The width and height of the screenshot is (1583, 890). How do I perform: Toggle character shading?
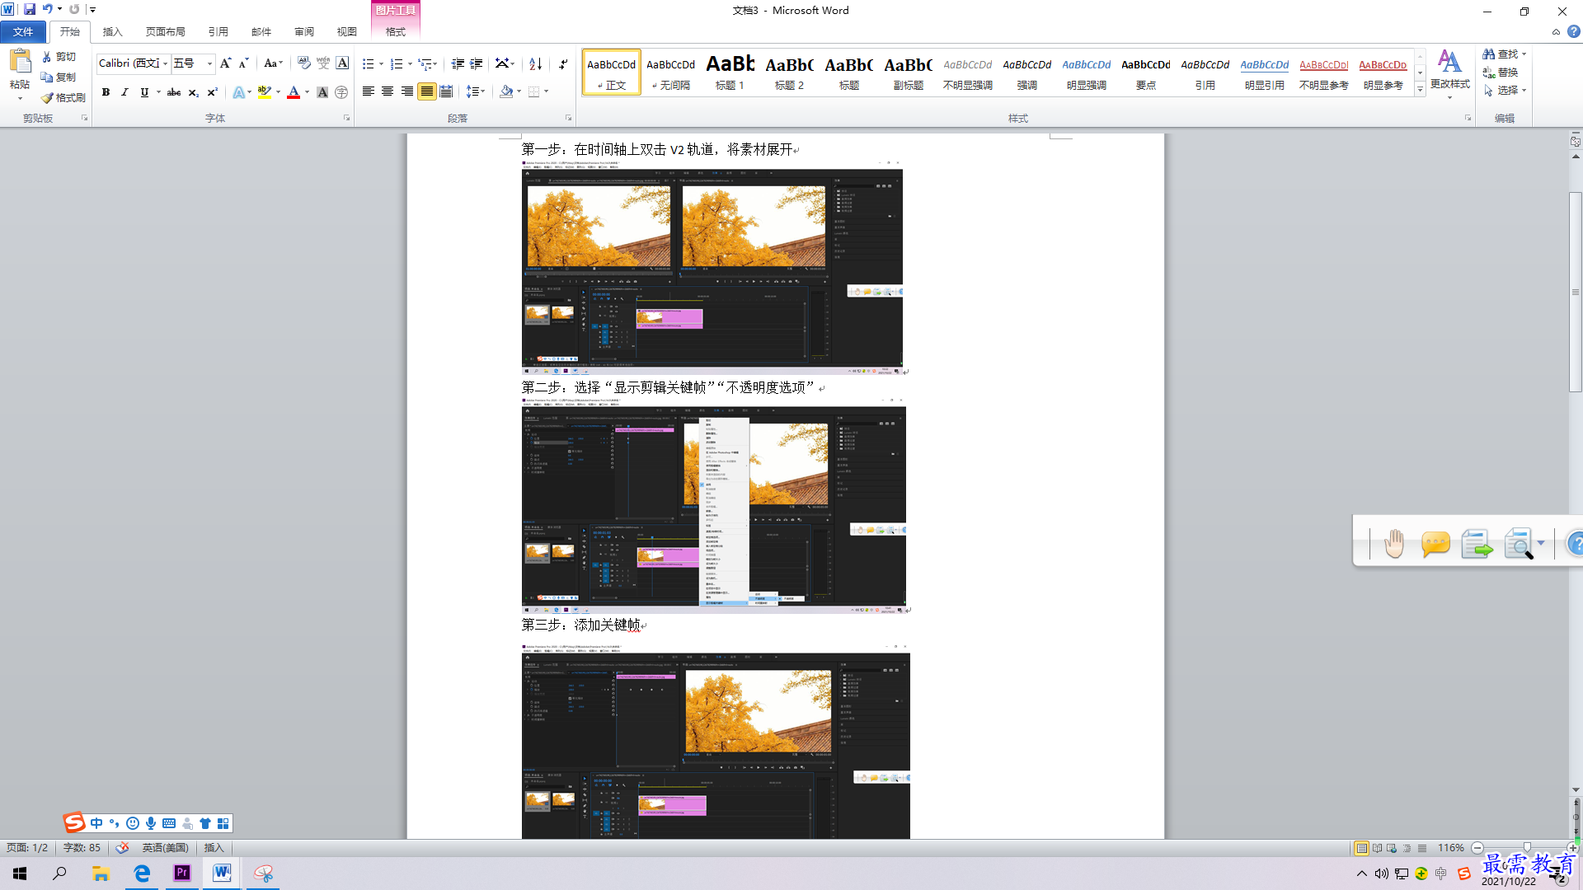click(x=322, y=92)
